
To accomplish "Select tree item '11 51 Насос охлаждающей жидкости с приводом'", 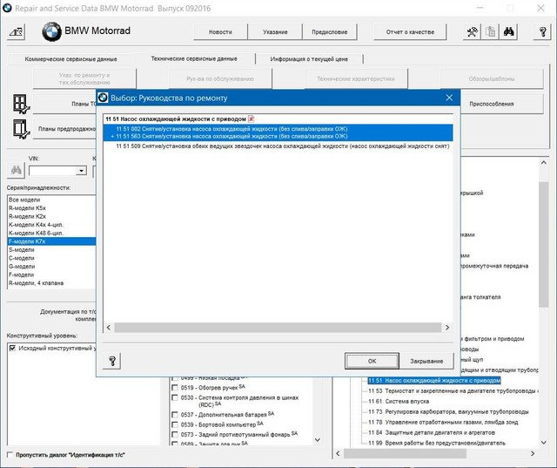I will [434, 381].
